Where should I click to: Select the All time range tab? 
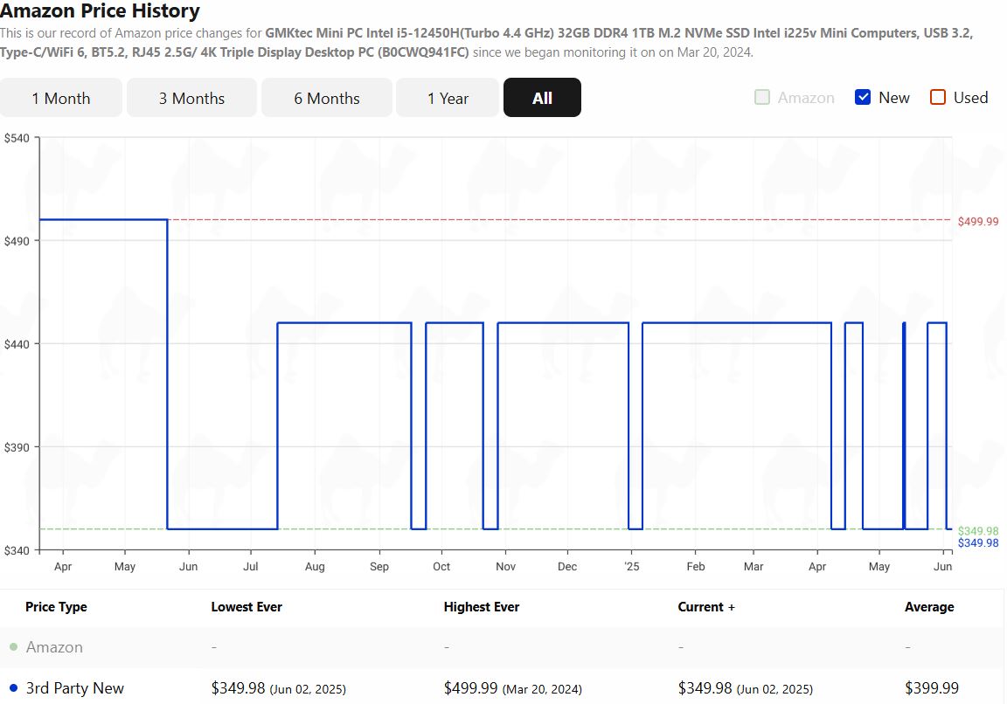(542, 98)
